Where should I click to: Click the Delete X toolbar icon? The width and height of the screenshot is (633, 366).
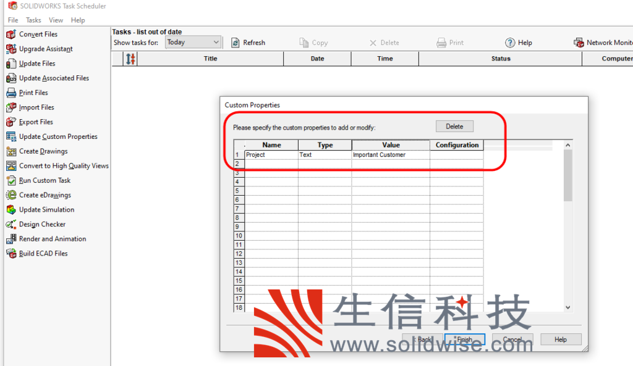click(373, 43)
